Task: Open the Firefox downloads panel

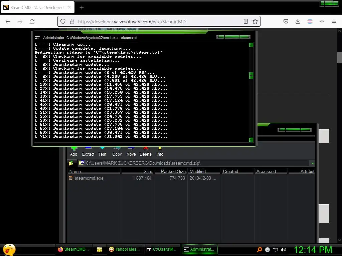Action: [298, 21]
